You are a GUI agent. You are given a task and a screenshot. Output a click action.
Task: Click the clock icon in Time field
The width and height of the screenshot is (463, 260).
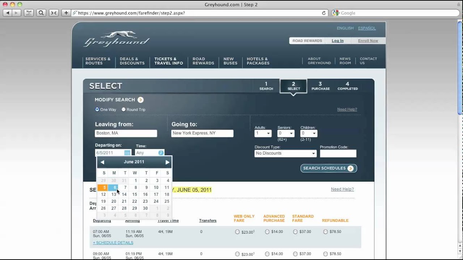[161, 153]
